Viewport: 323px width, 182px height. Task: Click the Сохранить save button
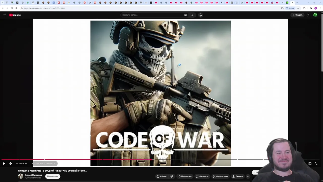coord(202,176)
